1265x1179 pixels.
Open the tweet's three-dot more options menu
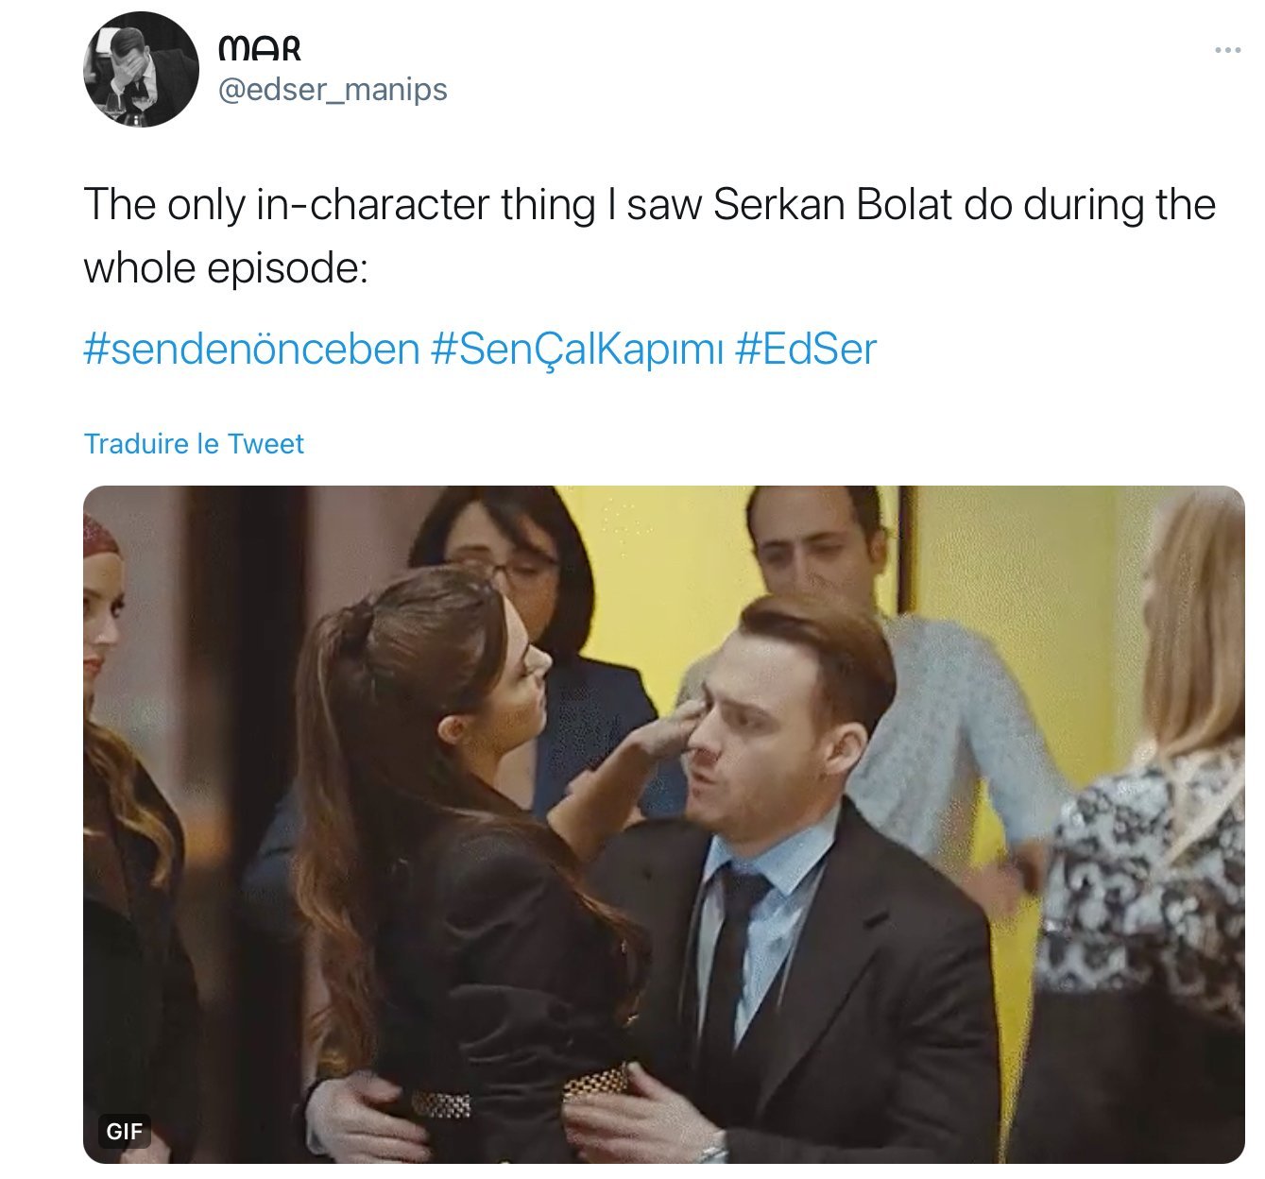tap(1226, 50)
